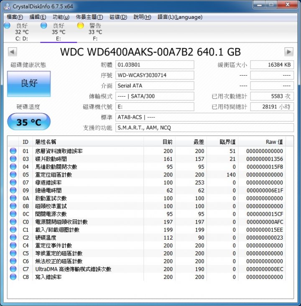Select attribute name 總通電時間
Image resolution: width=301 pixels, height=306 pixels.
pos(48,191)
